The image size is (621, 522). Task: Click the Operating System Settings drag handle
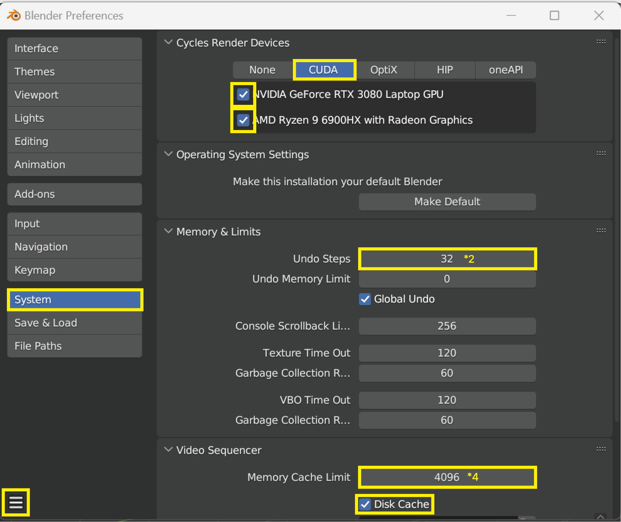pos(601,153)
